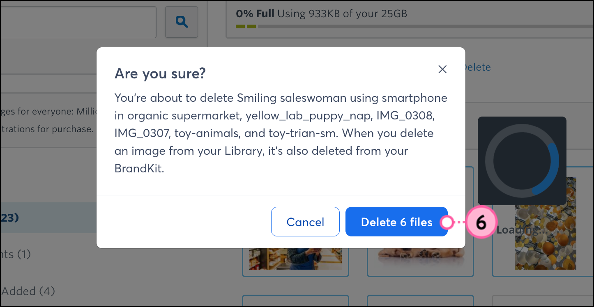Close the 'Are you sure?' dialog with X
Image resolution: width=594 pixels, height=307 pixels.
(x=442, y=69)
